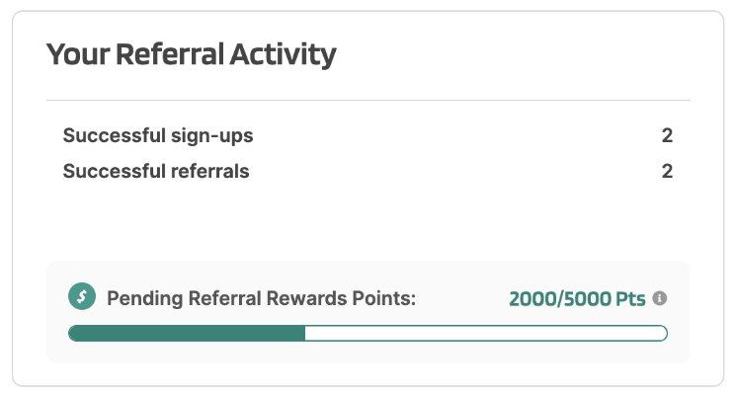Viewport: 735px width, 393px height.
Task: Click the filled green portion of progress bar
Action: pos(187,333)
